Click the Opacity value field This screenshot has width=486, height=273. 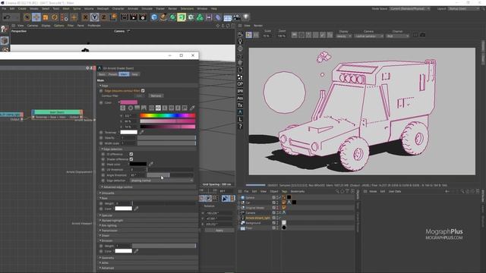[128, 138]
